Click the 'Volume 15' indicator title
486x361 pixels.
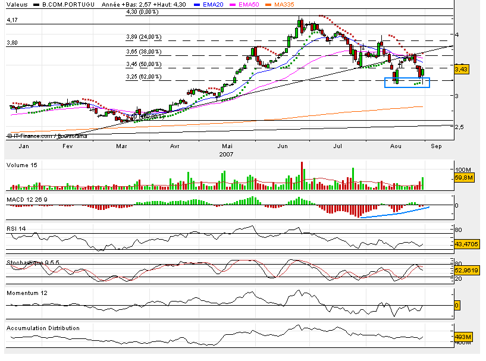(21, 165)
